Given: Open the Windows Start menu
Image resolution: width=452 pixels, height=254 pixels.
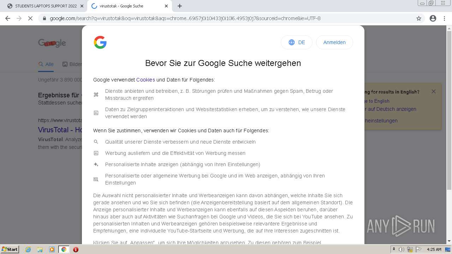Looking at the screenshot, I should point(10,249).
